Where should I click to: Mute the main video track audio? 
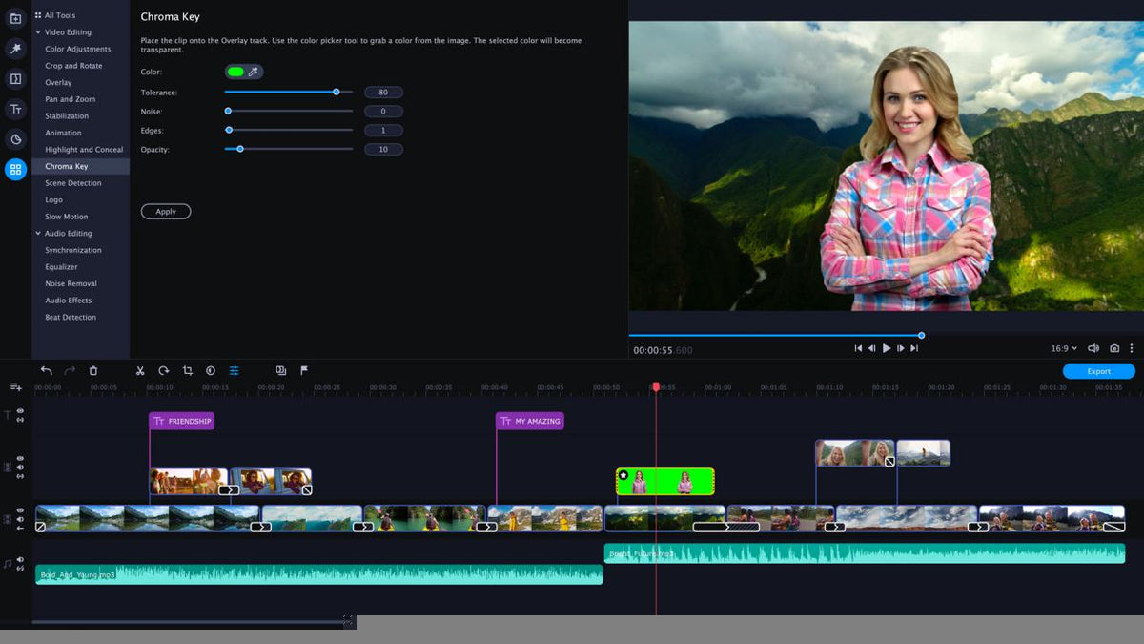pos(20,519)
